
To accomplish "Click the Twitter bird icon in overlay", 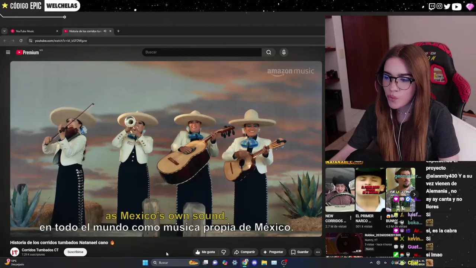I will (447, 6).
